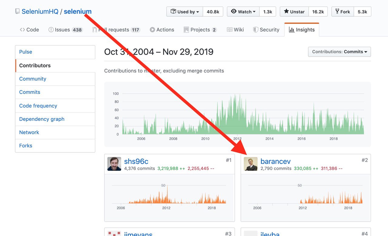Click the Projects count badge 2
388x236 pixels.
coord(214,30)
